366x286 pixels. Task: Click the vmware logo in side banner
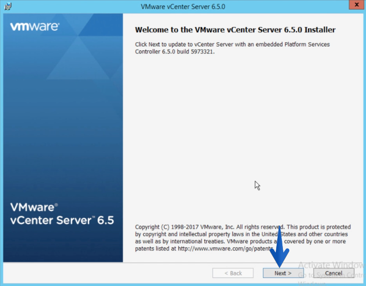pos(35,26)
